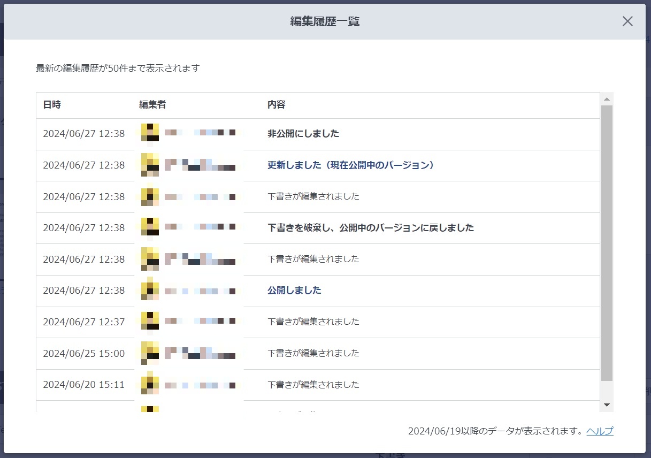Screen dimensions: 651x458
Task: Open the ヘルプ link
Action: point(600,431)
